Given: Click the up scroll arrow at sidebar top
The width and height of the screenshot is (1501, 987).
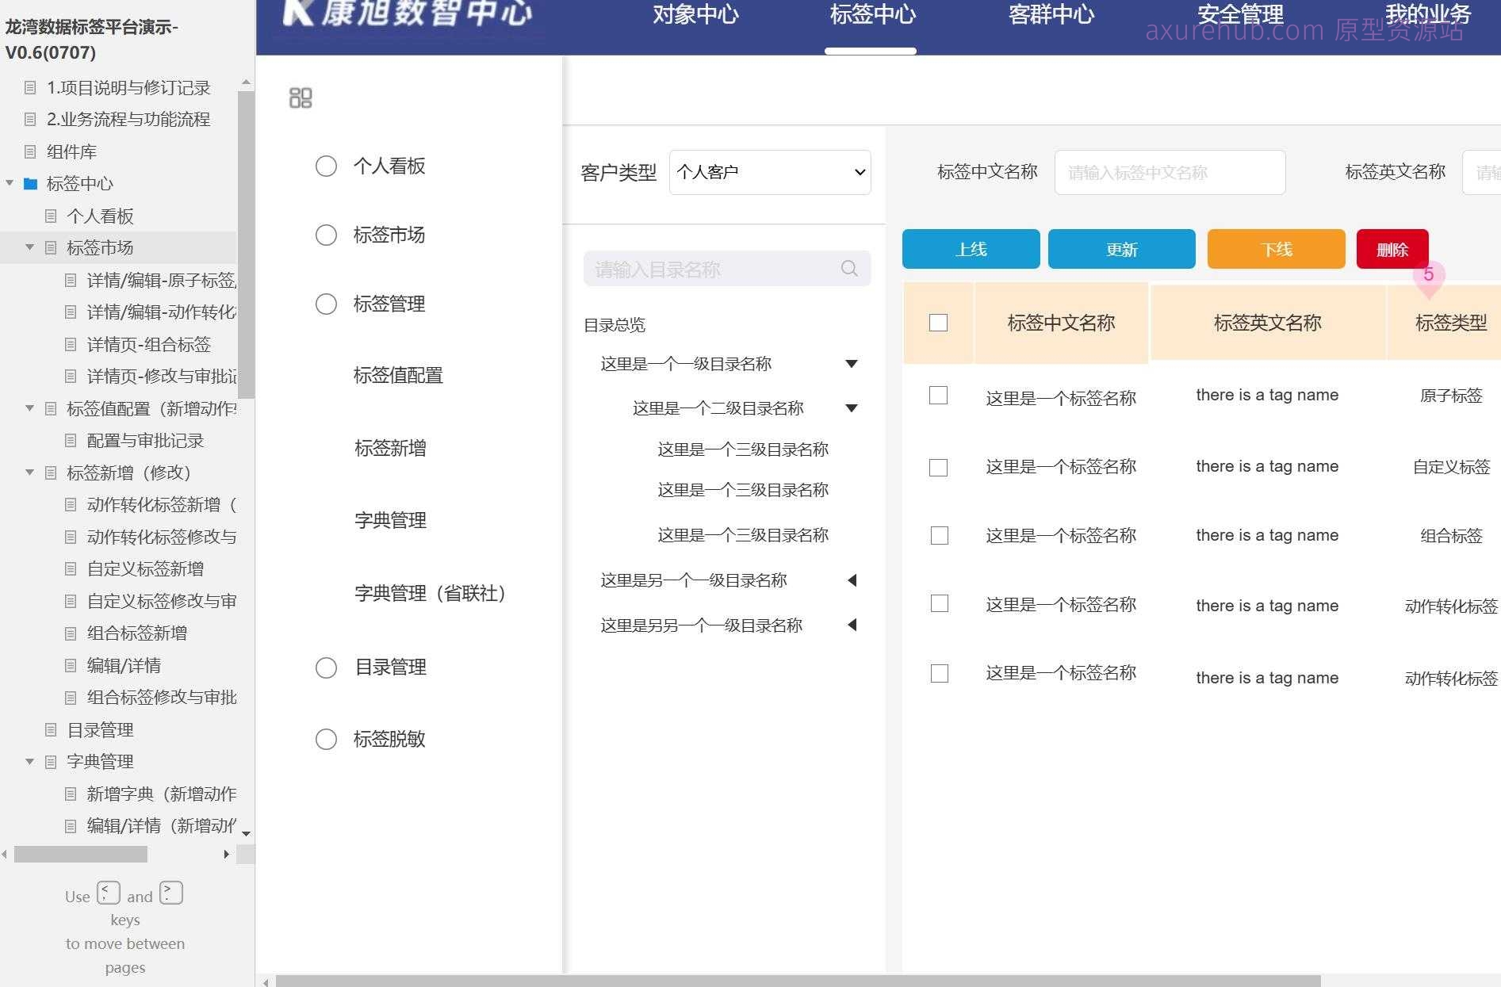Looking at the screenshot, I should coord(245,79).
